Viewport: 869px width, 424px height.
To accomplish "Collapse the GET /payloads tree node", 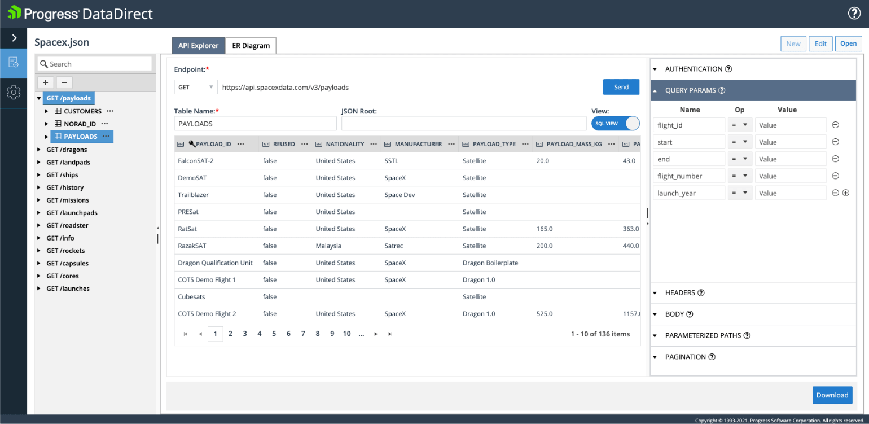I will pos(39,98).
